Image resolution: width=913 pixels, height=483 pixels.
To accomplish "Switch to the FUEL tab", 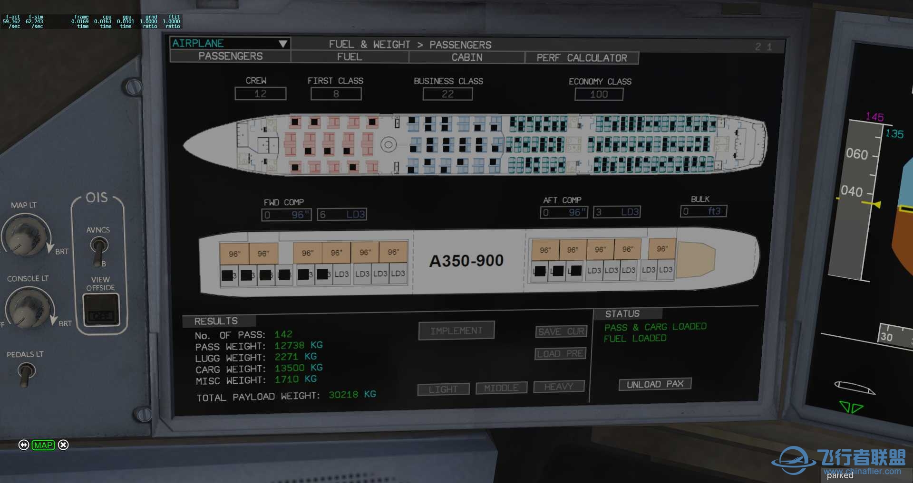I will [x=350, y=57].
